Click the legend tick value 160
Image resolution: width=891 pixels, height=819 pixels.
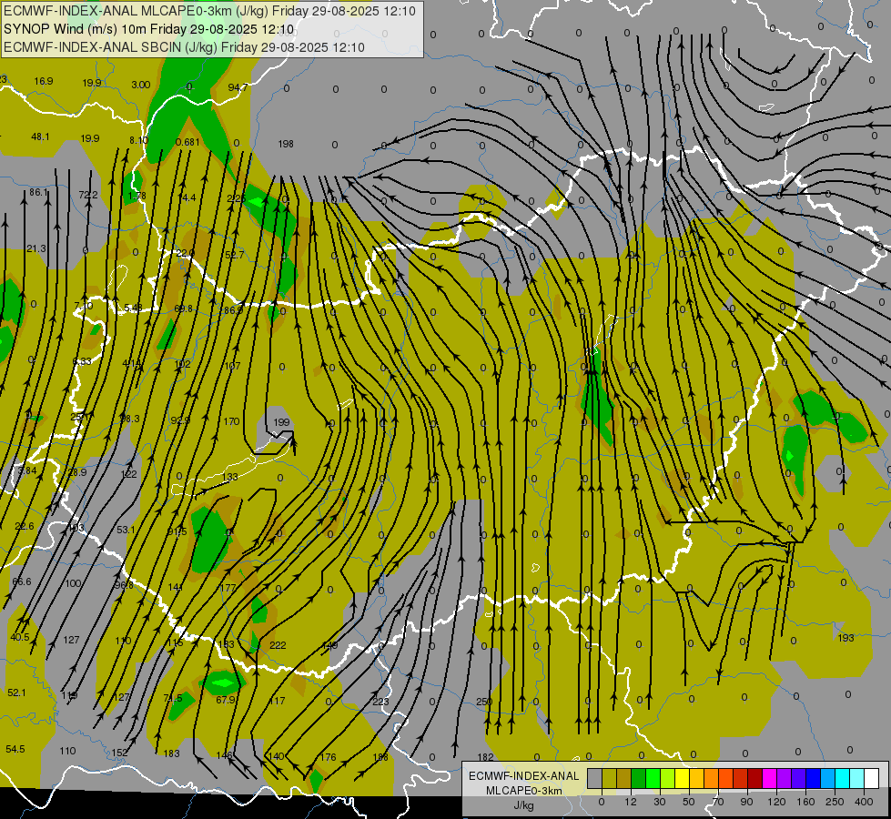coord(805,802)
